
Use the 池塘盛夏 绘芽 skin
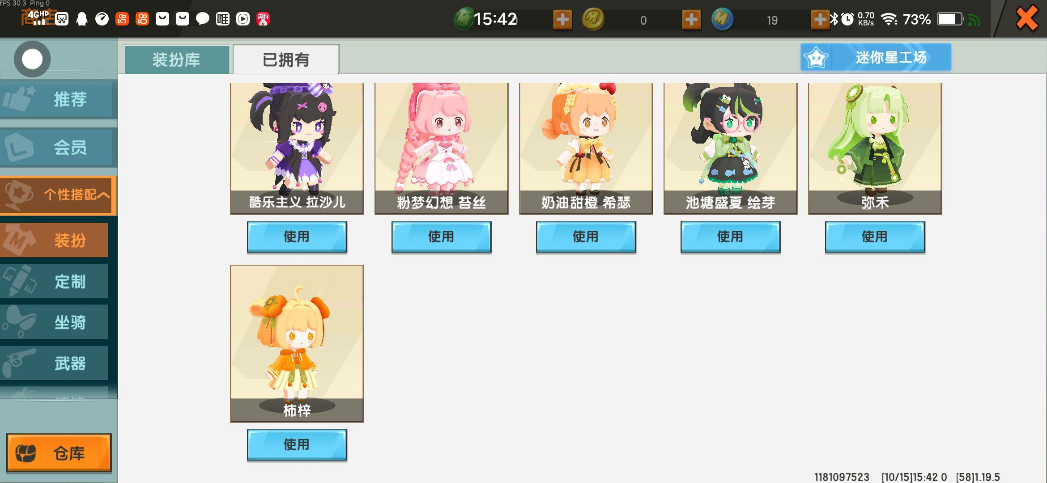click(x=730, y=237)
